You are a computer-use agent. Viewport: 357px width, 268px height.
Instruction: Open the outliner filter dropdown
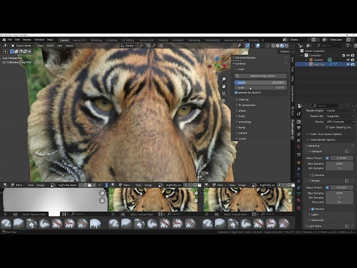(x=349, y=46)
